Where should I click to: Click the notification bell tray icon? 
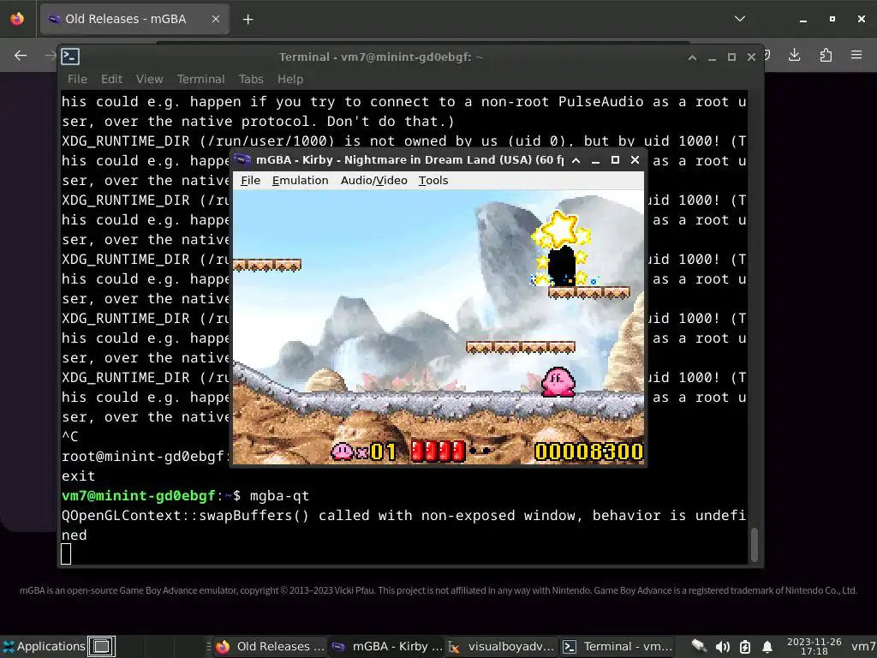click(x=767, y=647)
